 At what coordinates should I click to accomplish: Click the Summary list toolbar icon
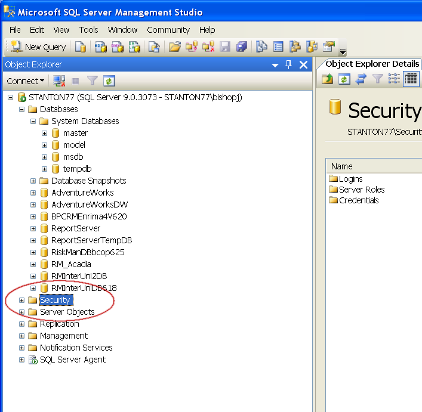click(278, 47)
